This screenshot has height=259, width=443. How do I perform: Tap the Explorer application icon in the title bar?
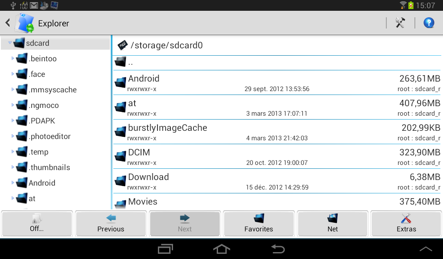25,22
